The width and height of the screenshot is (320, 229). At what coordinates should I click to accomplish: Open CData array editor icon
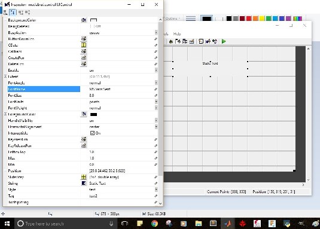(84, 45)
